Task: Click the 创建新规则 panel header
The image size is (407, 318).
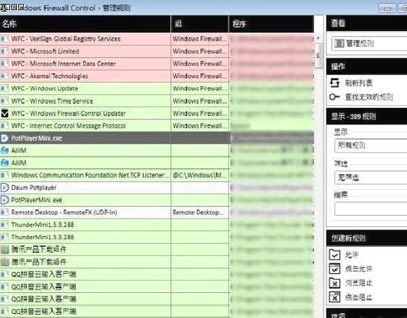Action: (366, 238)
